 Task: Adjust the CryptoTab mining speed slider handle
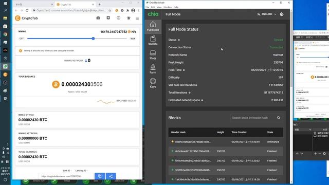click(x=93, y=39)
